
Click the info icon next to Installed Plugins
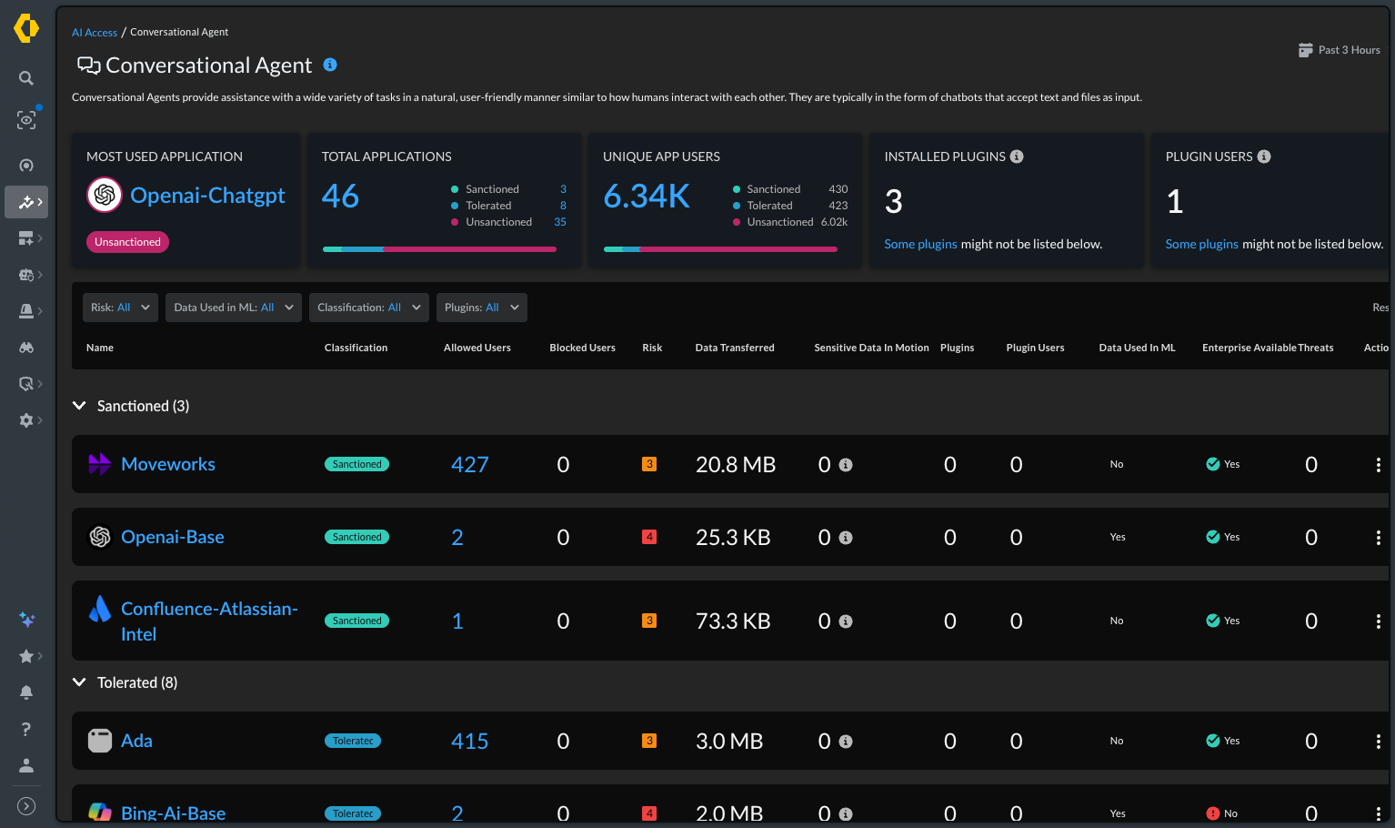click(x=1017, y=157)
